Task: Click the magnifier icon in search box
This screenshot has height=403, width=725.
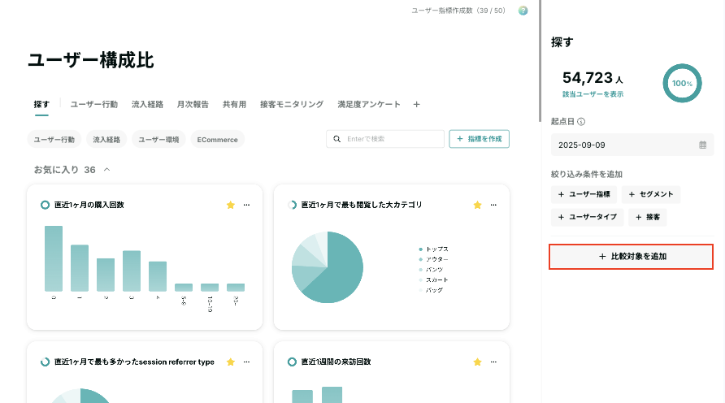Action: pyautogui.click(x=337, y=139)
